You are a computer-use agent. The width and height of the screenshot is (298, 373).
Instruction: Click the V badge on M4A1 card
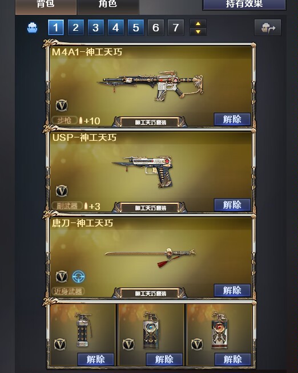pyautogui.click(x=62, y=106)
